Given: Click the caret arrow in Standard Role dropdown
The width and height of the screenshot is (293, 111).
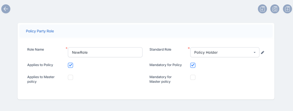Looking at the screenshot, I should 255,52.
